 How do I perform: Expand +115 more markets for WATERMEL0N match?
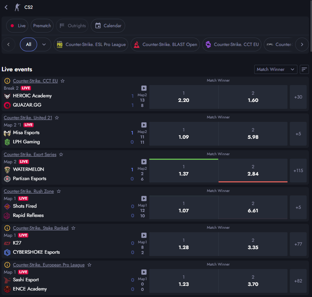point(298,171)
